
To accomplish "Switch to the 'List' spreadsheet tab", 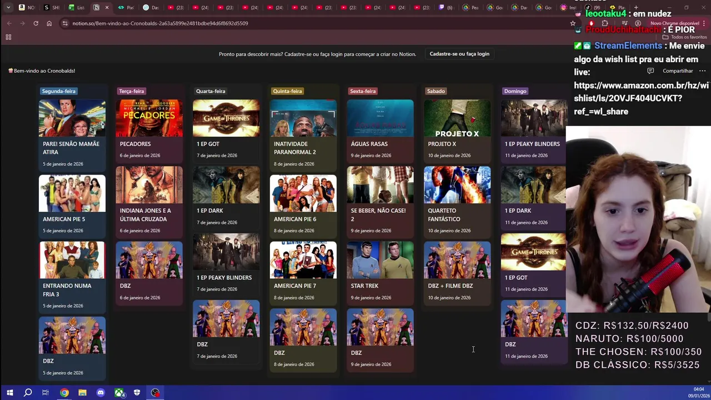I will (x=77, y=8).
